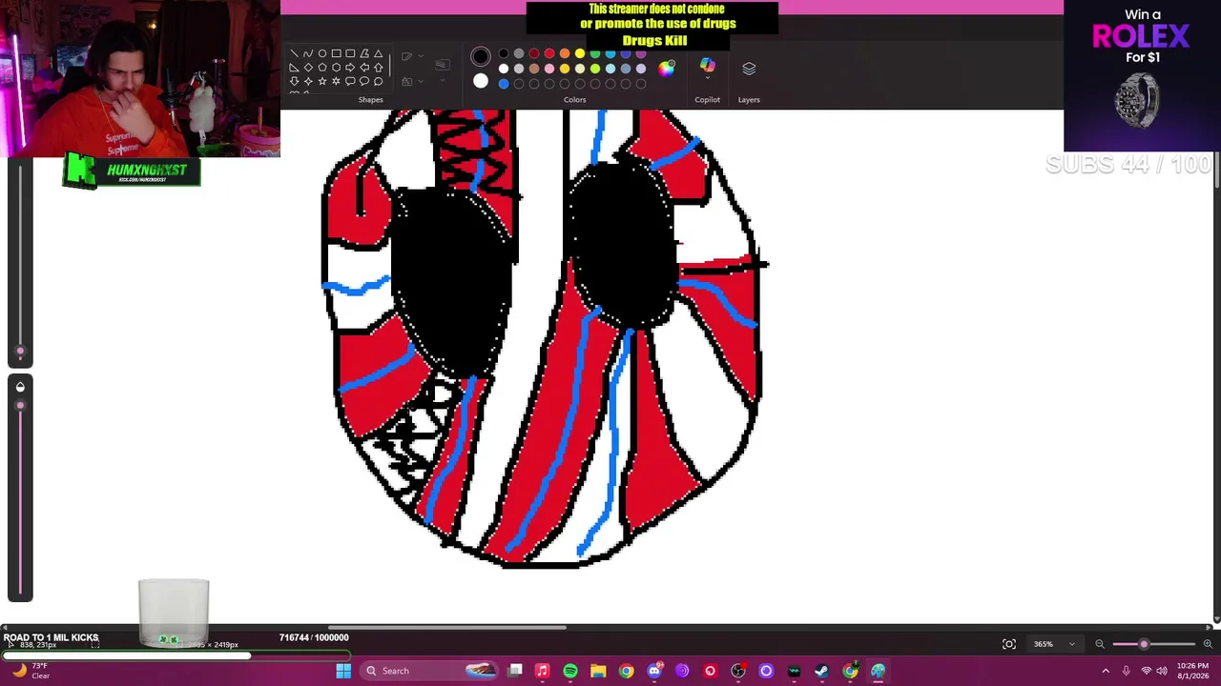Pick the white swatch in the palette
This screenshot has width=1221, height=686.
504,69
